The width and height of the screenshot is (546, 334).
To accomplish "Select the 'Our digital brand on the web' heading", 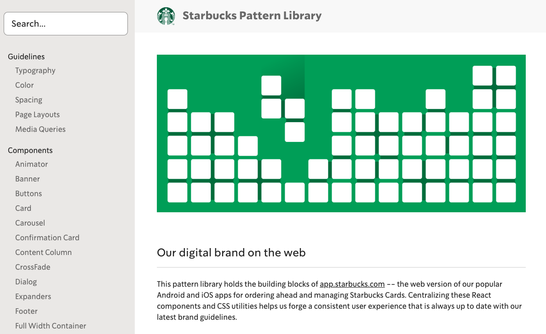I will [231, 253].
